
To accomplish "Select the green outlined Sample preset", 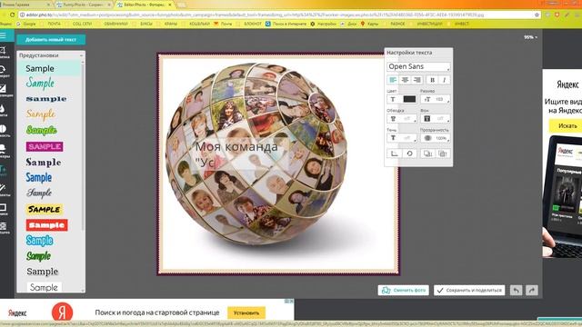I will tap(42, 130).
